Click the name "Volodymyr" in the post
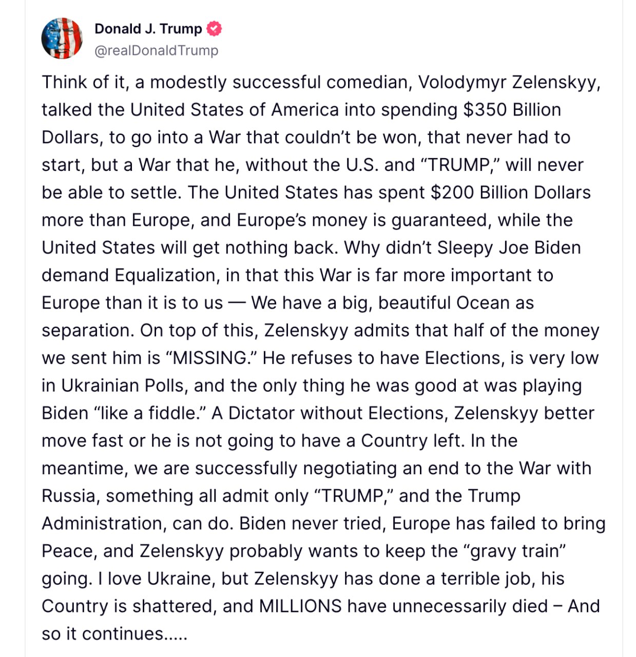Screen dimensions: 636x657 (462, 82)
